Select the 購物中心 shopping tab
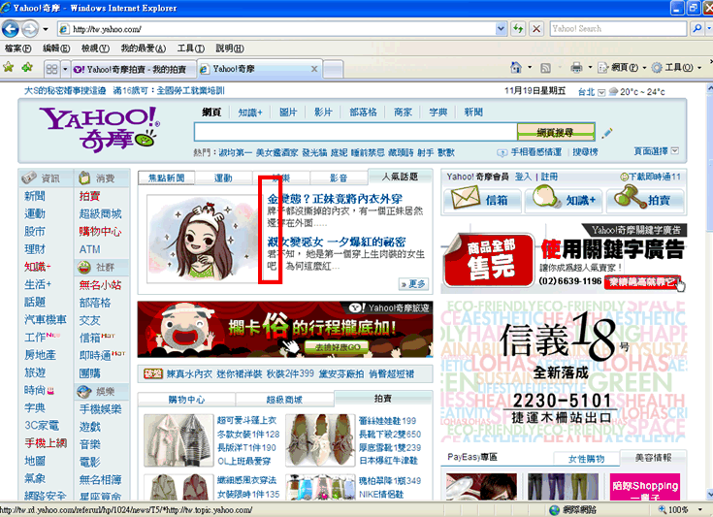Viewport: 713px width, 517px height. (x=186, y=400)
